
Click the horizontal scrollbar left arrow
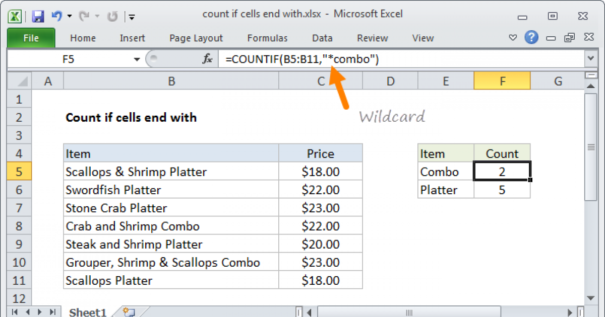pos(310,312)
